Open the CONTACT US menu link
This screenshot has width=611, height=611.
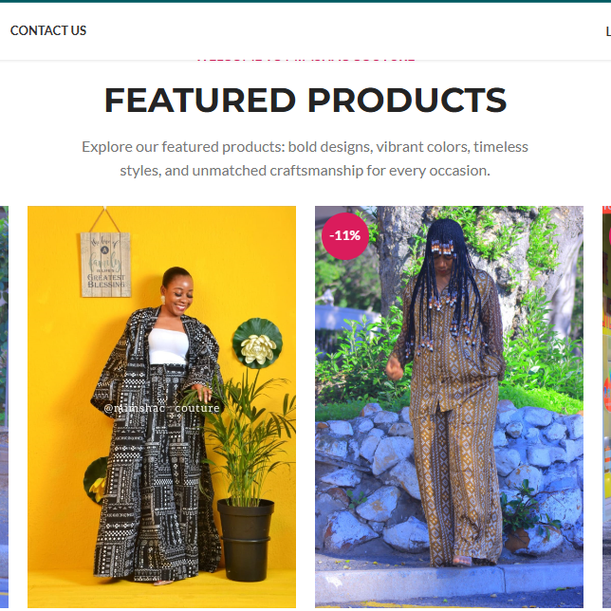pyautogui.click(x=48, y=30)
